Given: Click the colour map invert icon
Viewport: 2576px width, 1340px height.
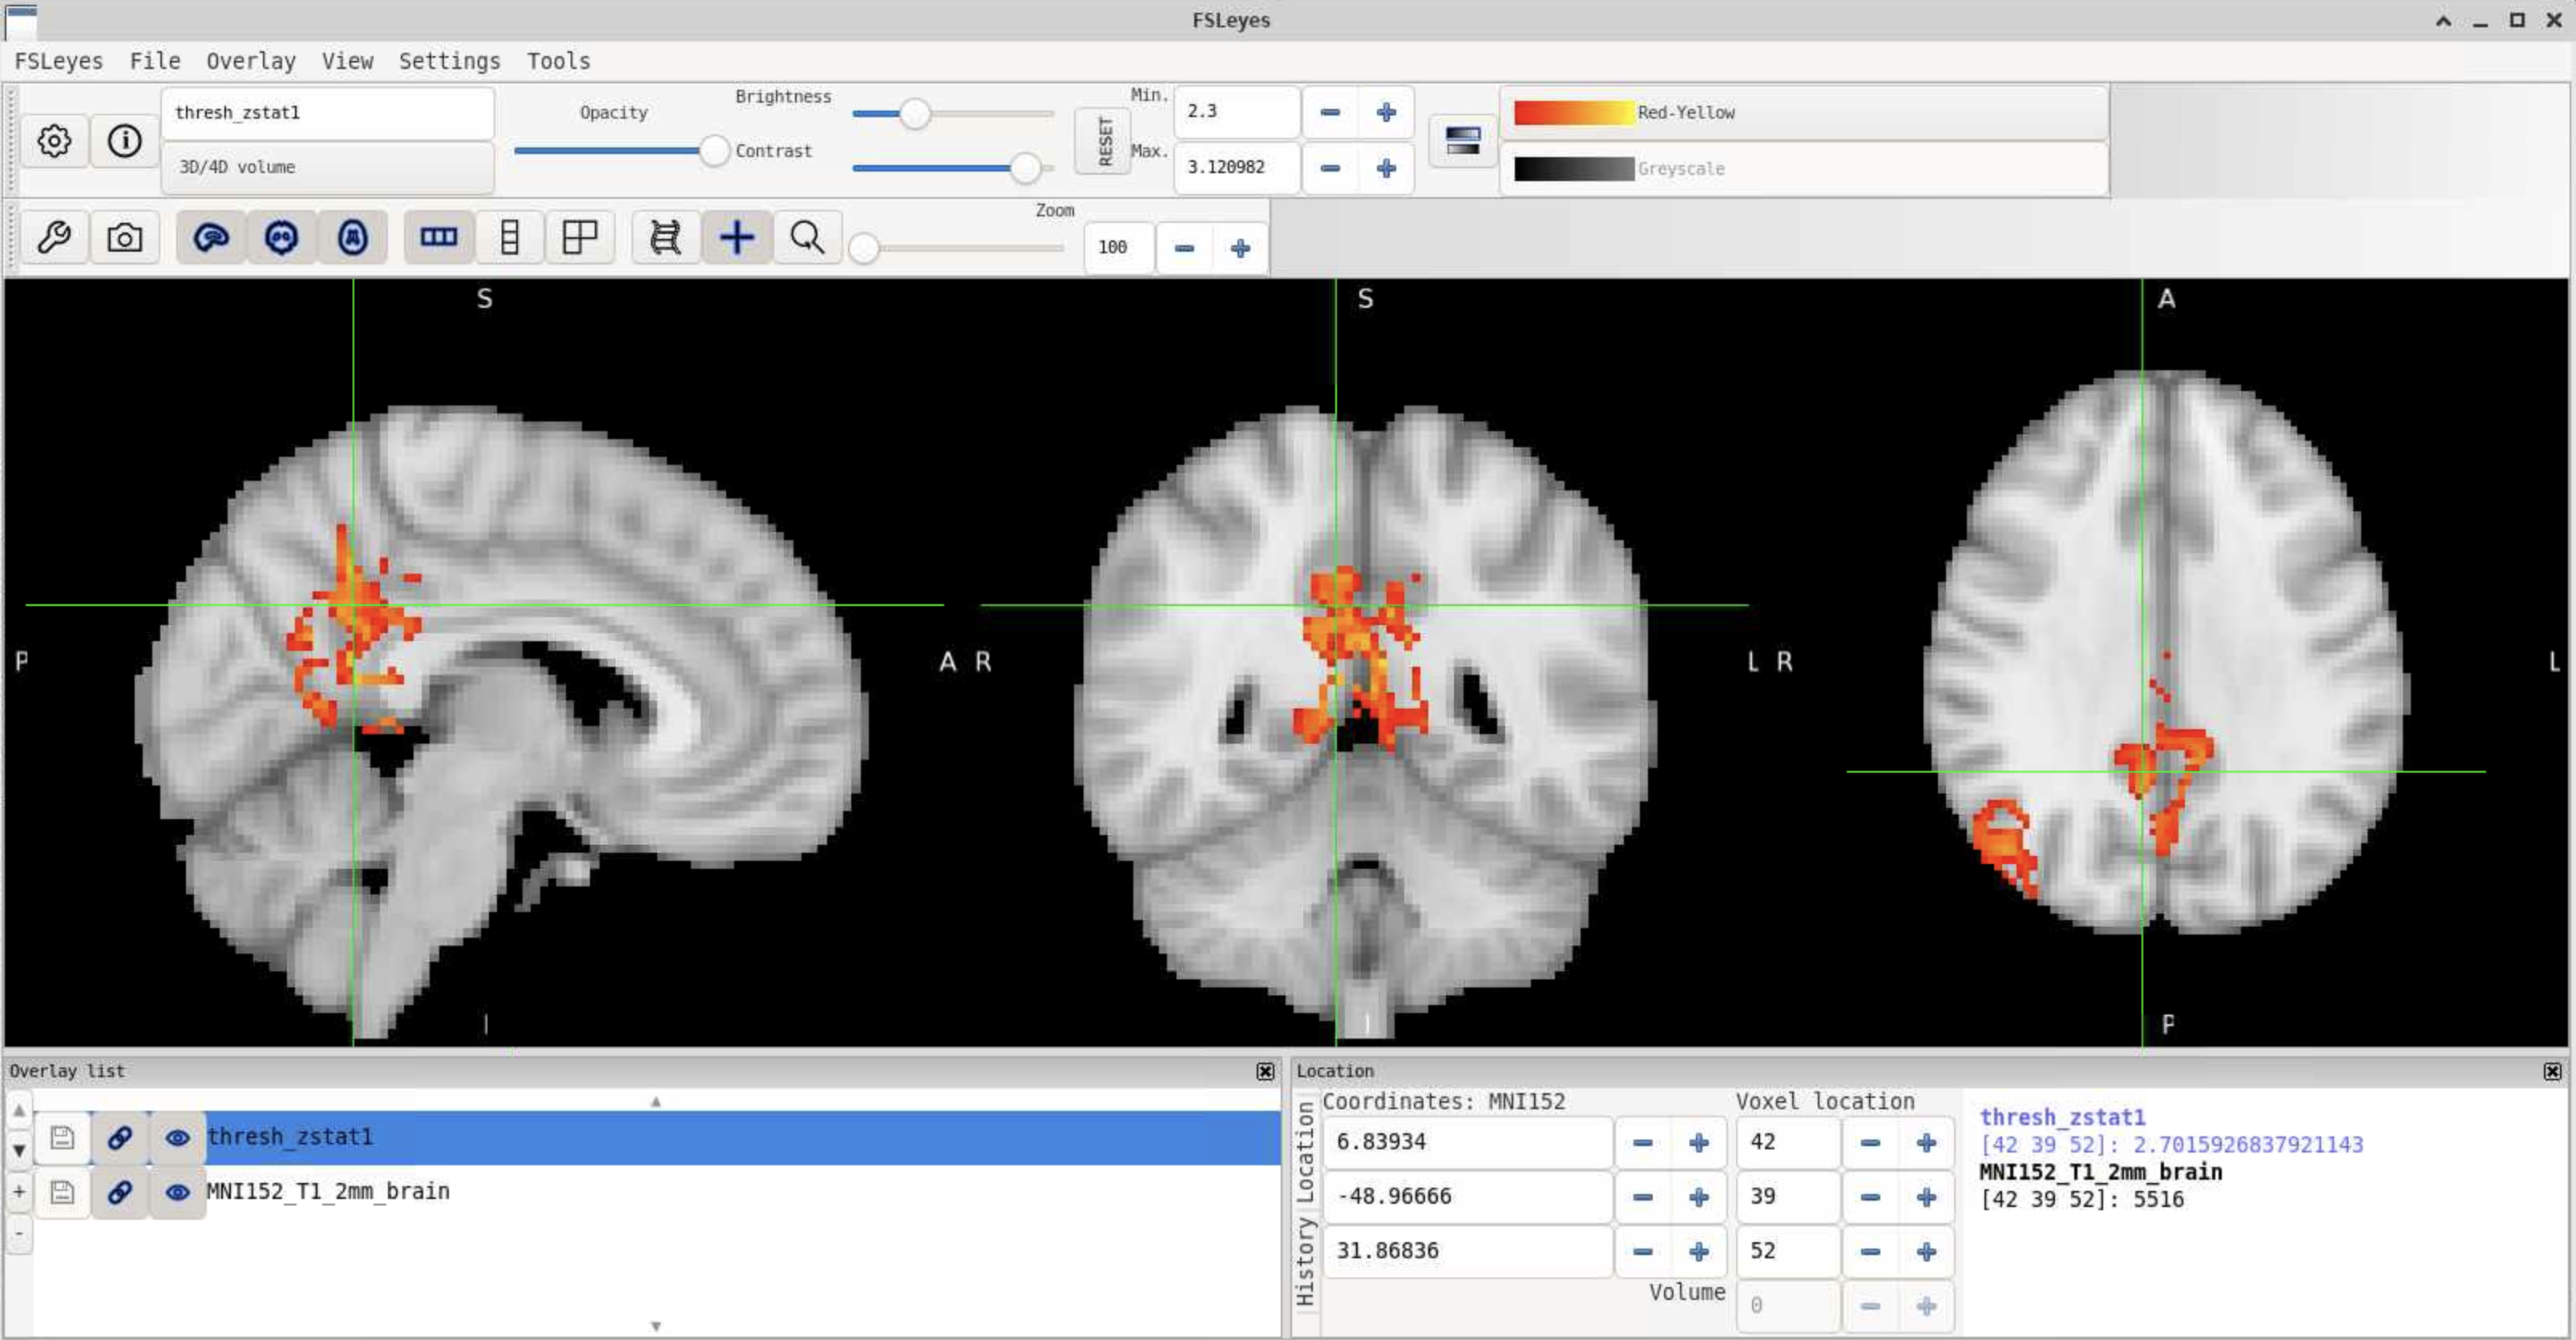Looking at the screenshot, I should point(1463,141).
